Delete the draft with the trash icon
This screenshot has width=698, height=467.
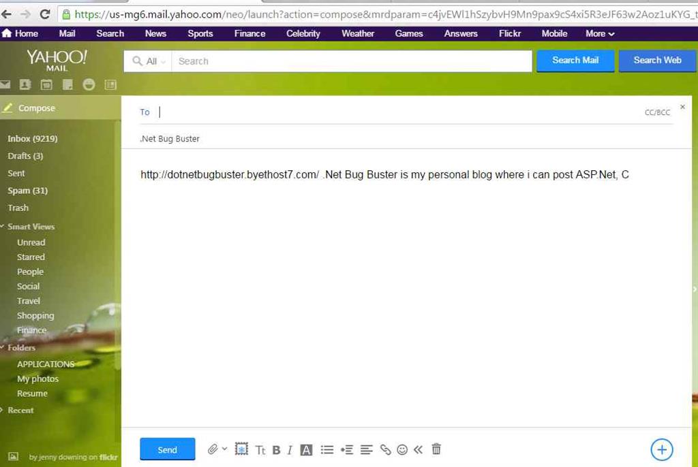(x=436, y=449)
